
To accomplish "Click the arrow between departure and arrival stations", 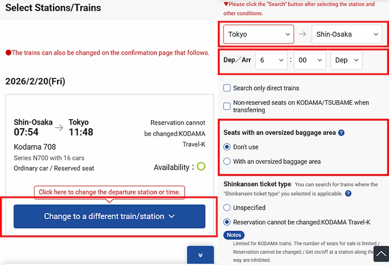I will point(302,34).
